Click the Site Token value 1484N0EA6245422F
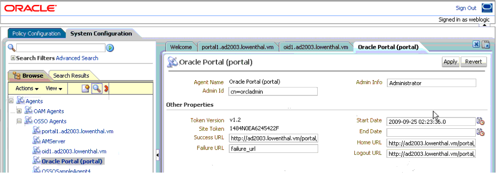Image resolution: width=498 pixels, height=177 pixels. coord(254,129)
